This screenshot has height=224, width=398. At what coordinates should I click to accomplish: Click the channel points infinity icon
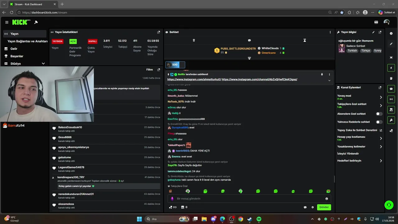173,207
